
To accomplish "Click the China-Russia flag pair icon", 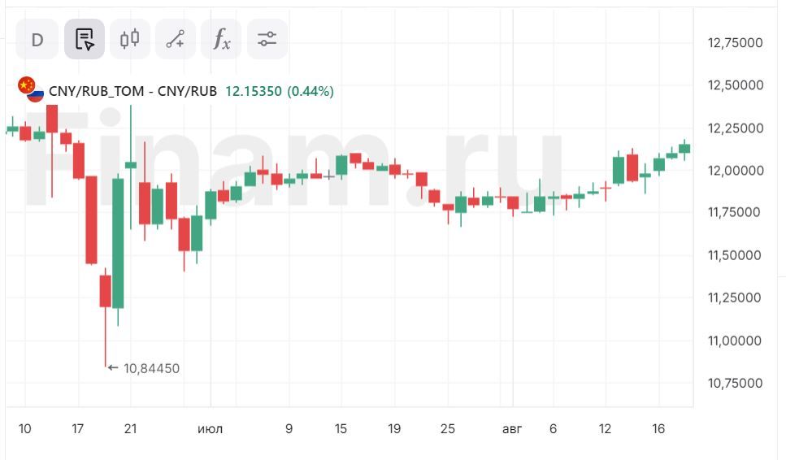I will coord(30,89).
